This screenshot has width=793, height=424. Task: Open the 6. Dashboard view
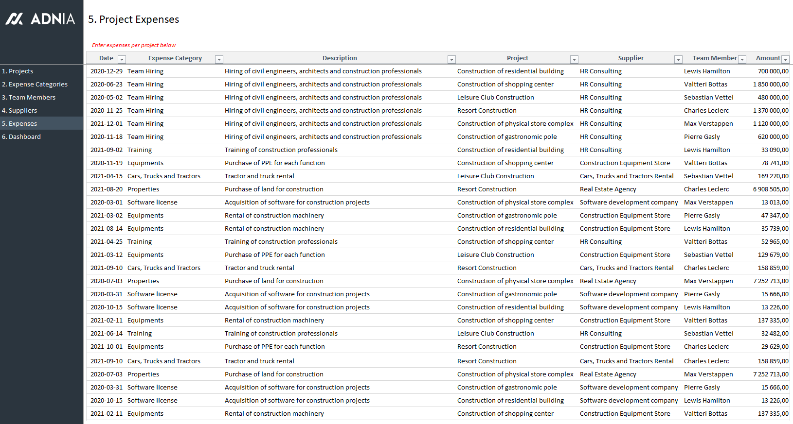coord(21,137)
